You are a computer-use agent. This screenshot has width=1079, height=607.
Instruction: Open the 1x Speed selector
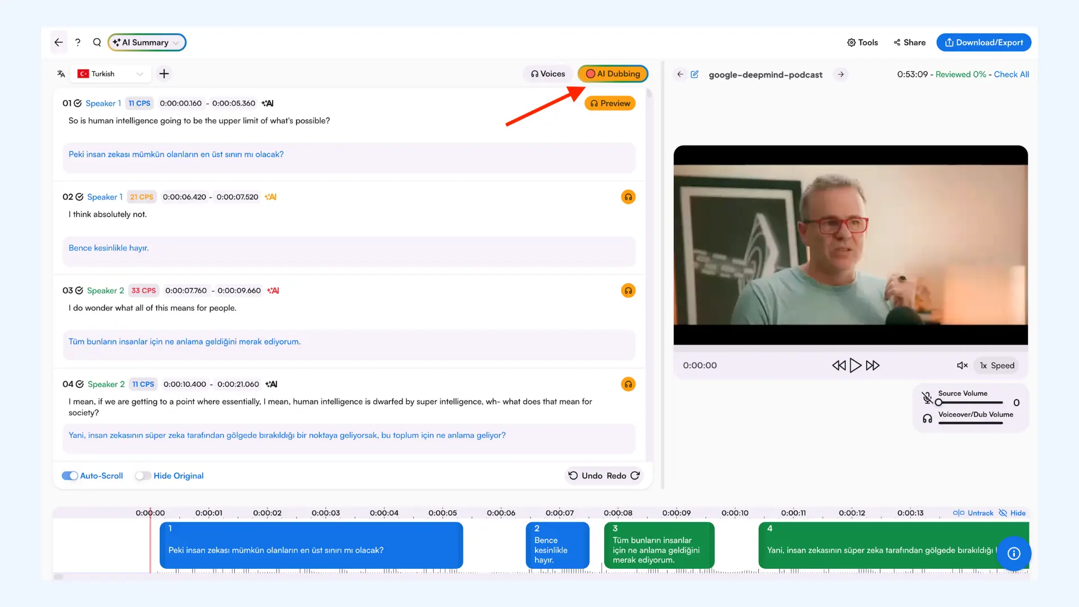click(997, 365)
